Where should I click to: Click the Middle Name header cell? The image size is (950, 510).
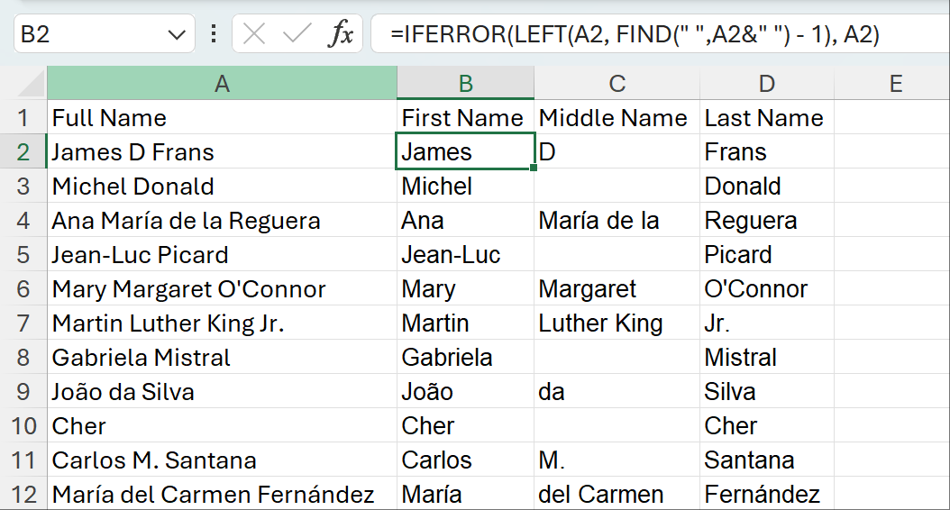[617, 118]
